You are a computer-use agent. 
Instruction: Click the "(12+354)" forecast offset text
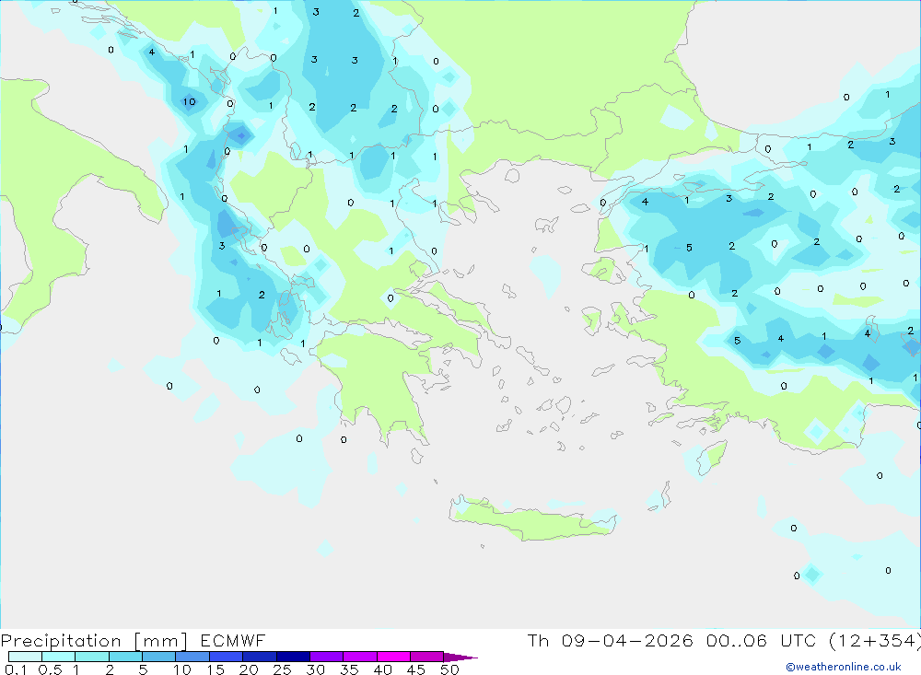click(875, 641)
